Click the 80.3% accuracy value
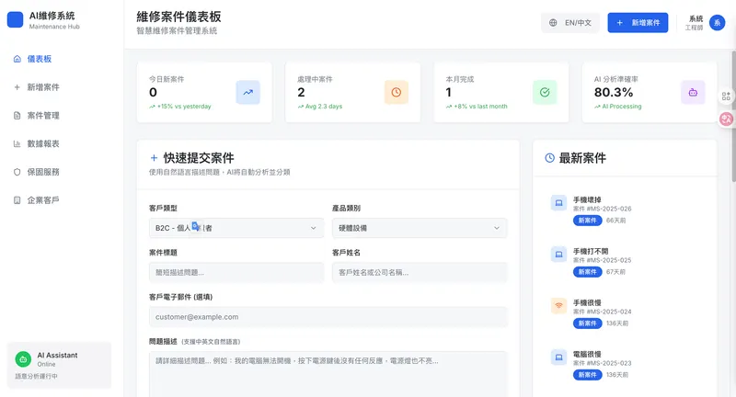Viewport: 736px width, 397px height. 614,92
